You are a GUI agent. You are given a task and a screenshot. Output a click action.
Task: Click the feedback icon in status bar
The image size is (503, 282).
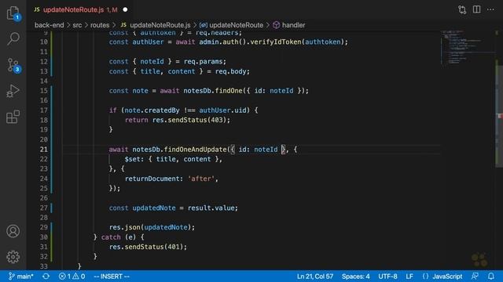[475, 277]
